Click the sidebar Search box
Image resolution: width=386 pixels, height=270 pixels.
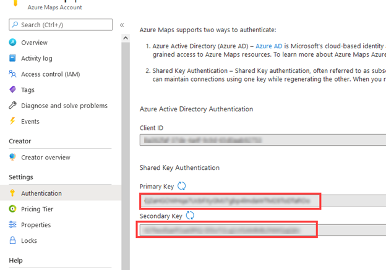[x=61, y=25]
